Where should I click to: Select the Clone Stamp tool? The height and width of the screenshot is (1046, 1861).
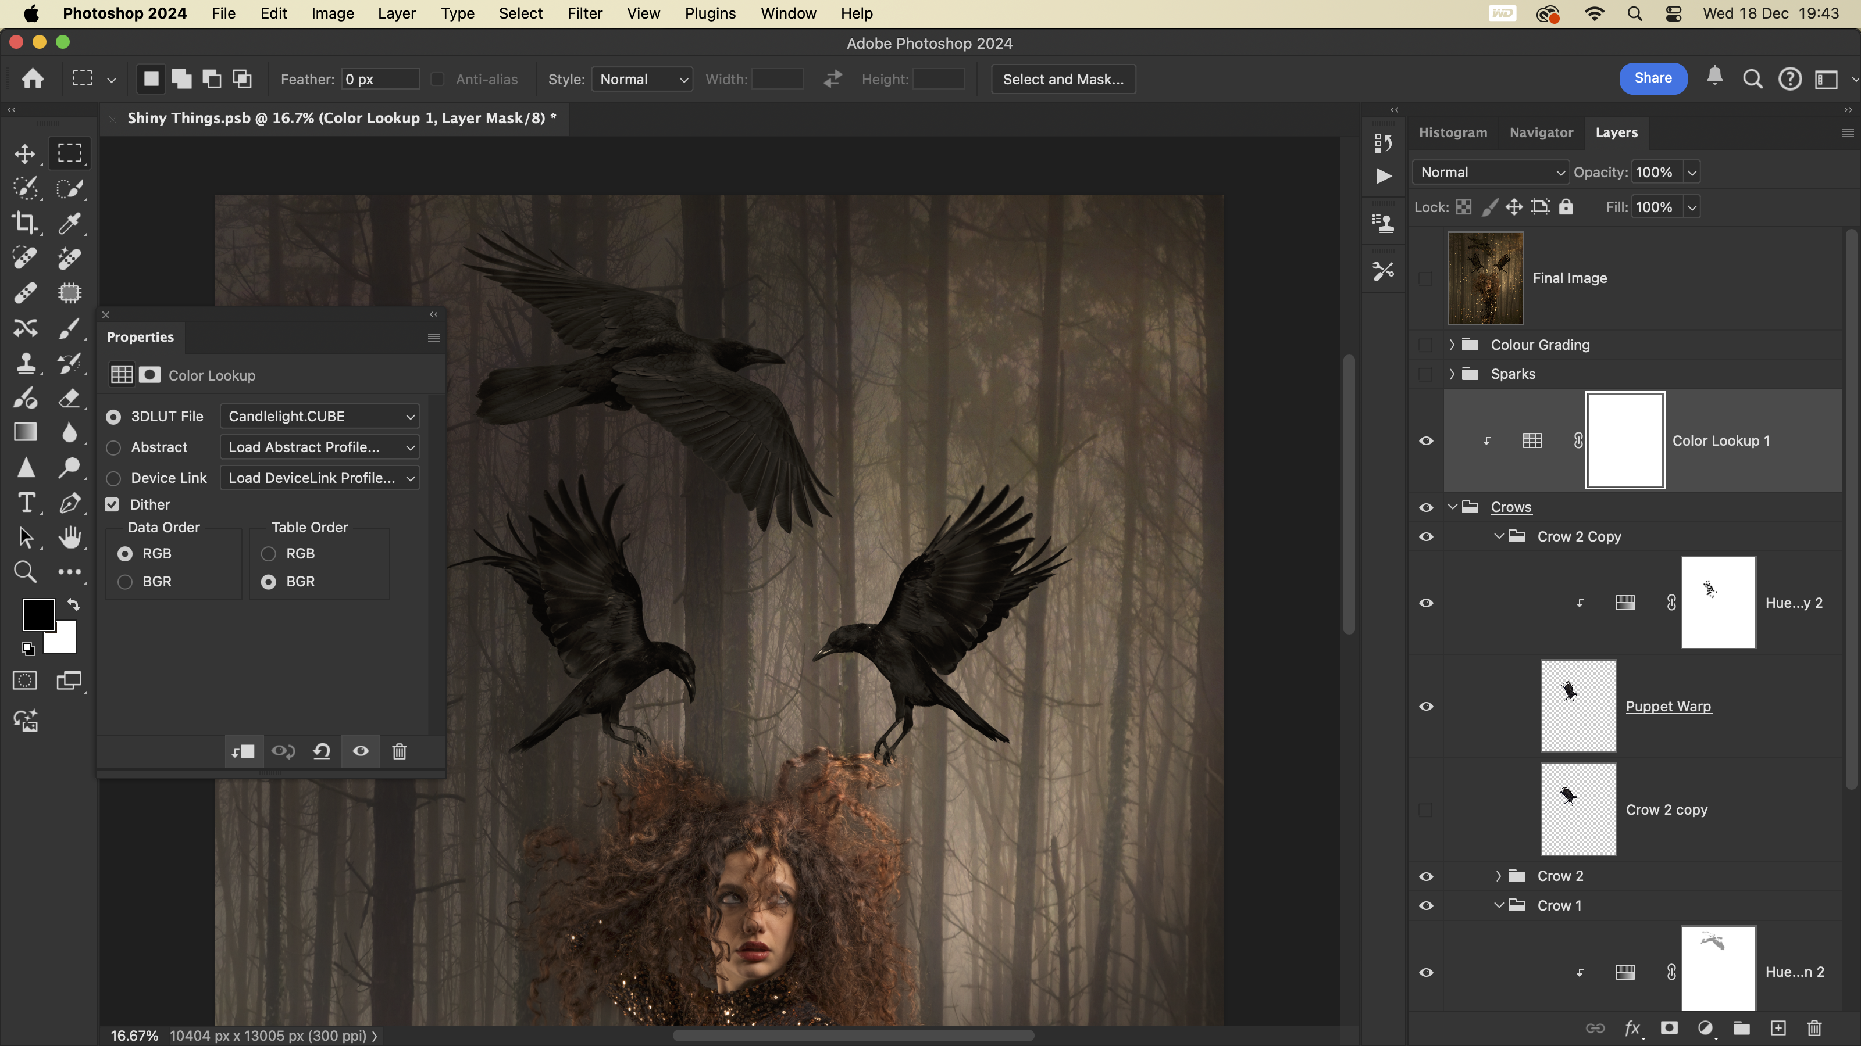point(25,363)
